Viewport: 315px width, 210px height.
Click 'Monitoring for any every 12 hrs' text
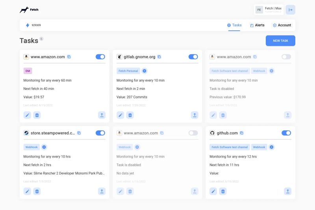coord(233,156)
